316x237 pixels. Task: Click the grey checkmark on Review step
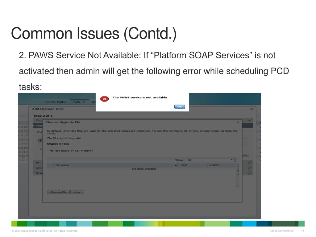coord(250,173)
